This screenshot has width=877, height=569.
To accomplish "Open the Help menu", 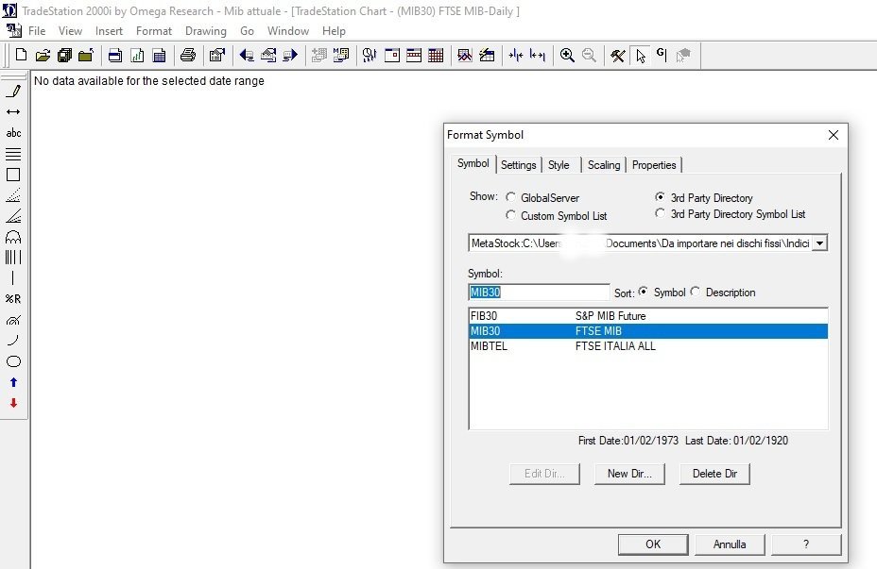I will point(334,31).
